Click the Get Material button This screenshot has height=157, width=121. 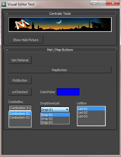20,60
